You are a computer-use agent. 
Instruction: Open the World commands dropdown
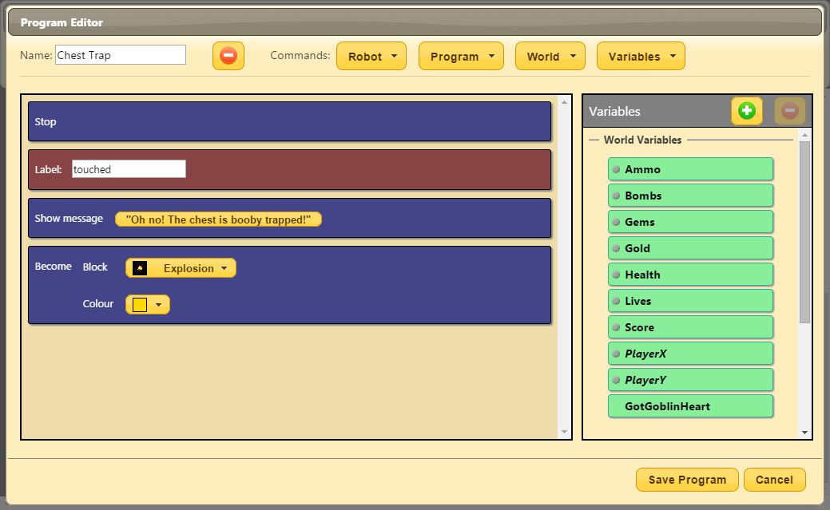550,56
